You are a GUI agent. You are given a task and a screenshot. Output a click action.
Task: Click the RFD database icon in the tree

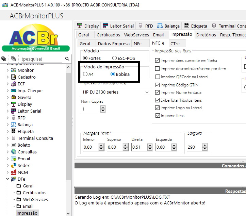[x=14, y=118]
